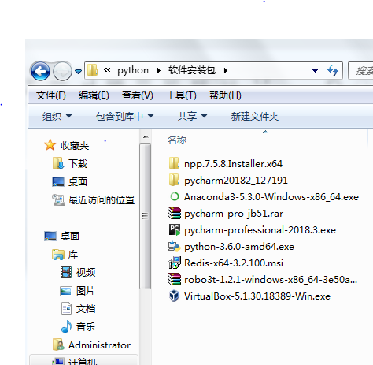Click the 库 libraries icon

point(58,255)
